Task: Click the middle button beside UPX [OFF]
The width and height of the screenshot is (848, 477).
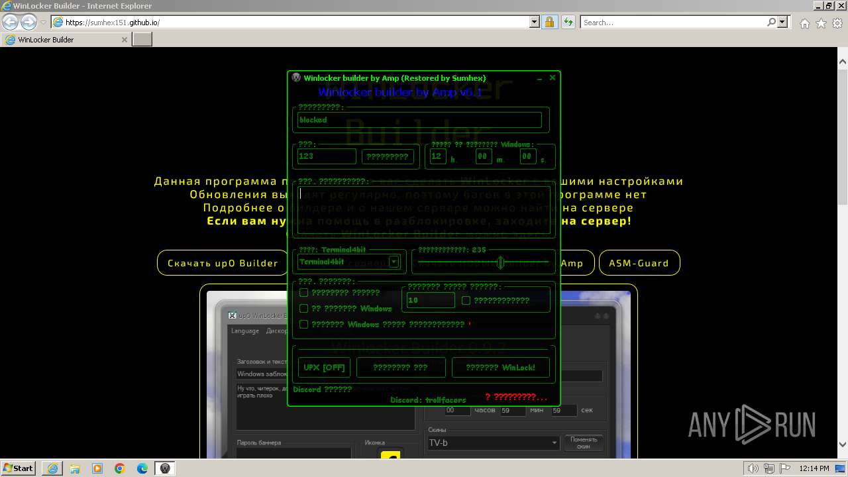Action: pyautogui.click(x=401, y=367)
